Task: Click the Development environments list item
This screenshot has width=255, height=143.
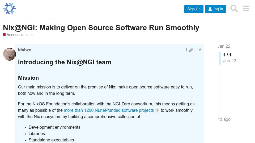Action: (54, 127)
